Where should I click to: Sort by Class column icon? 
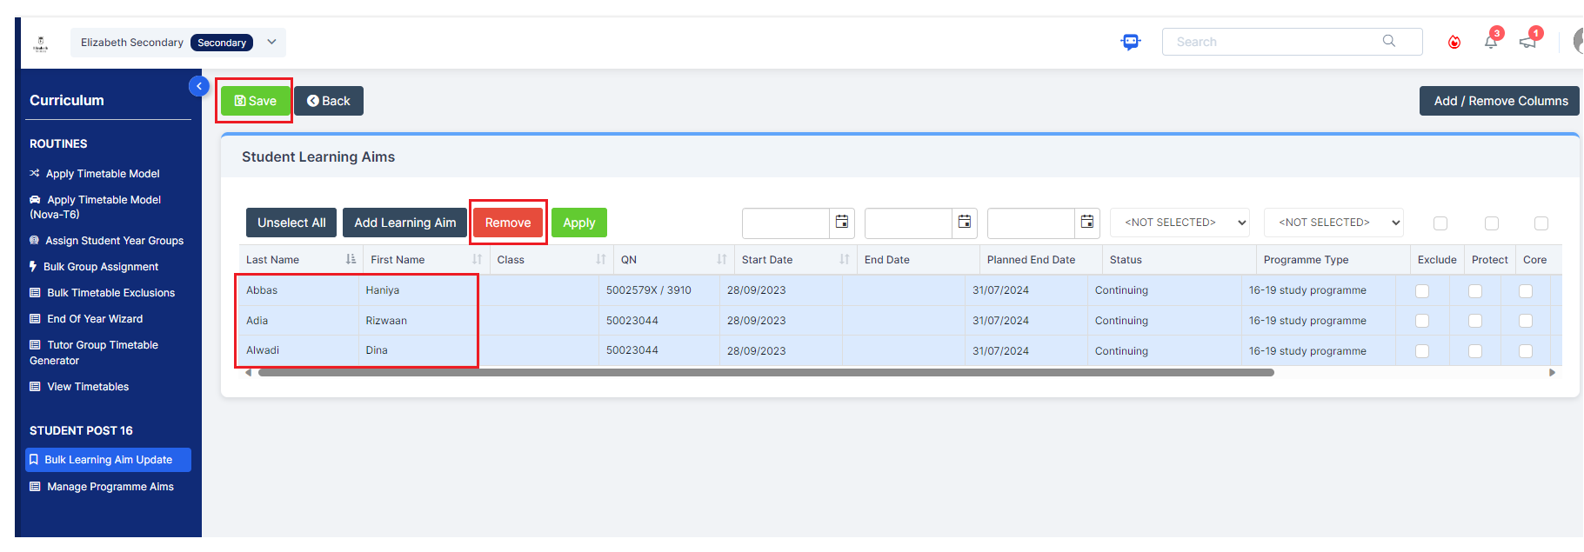pos(600,259)
